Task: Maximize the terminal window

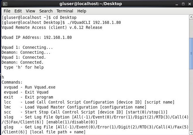Action: [183, 4]
